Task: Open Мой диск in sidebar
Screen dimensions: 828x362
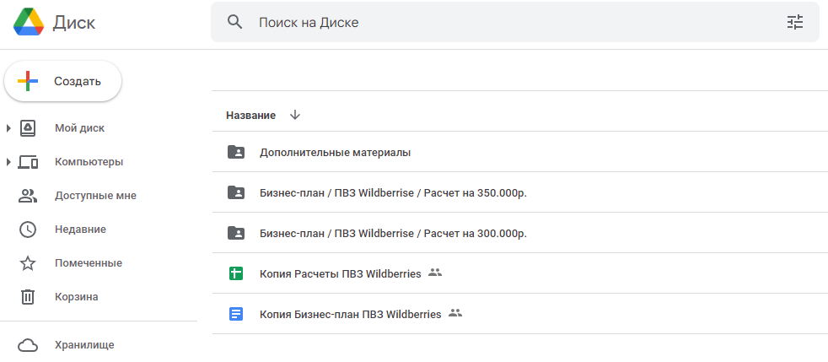Action: tap(80, 128)
